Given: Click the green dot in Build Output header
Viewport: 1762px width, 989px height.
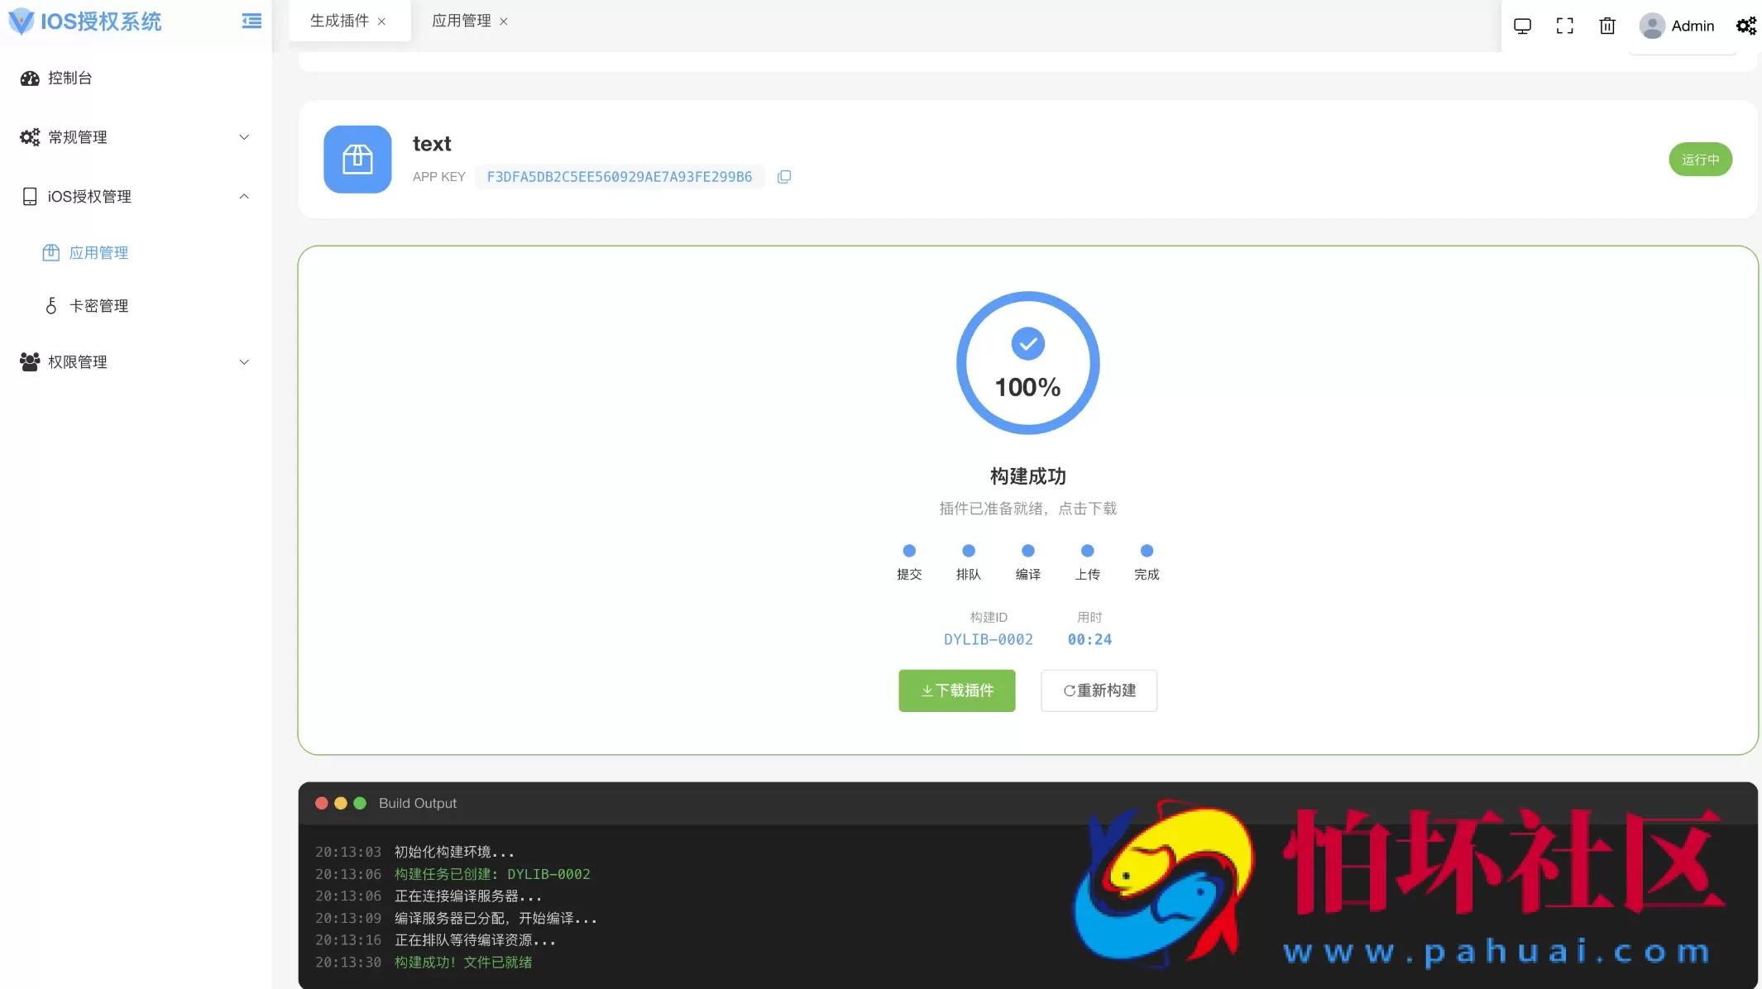Looking at the screenshot, I should [x=360, y=802].
